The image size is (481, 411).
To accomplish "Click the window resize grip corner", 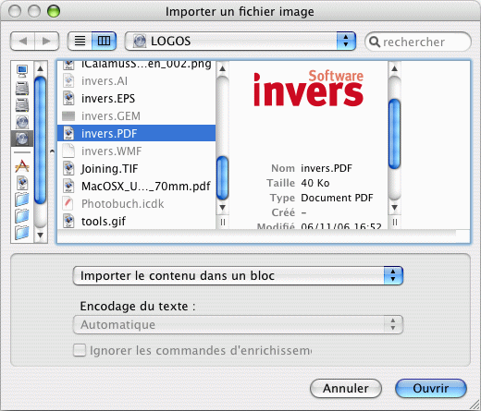I will tap(474, 404).
